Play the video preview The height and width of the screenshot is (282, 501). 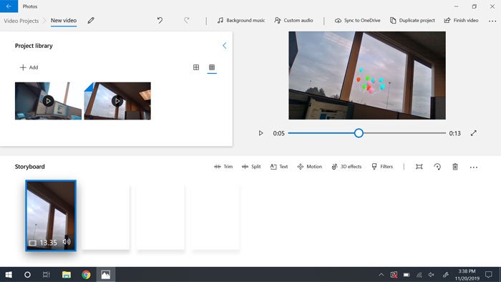(261, 133)
